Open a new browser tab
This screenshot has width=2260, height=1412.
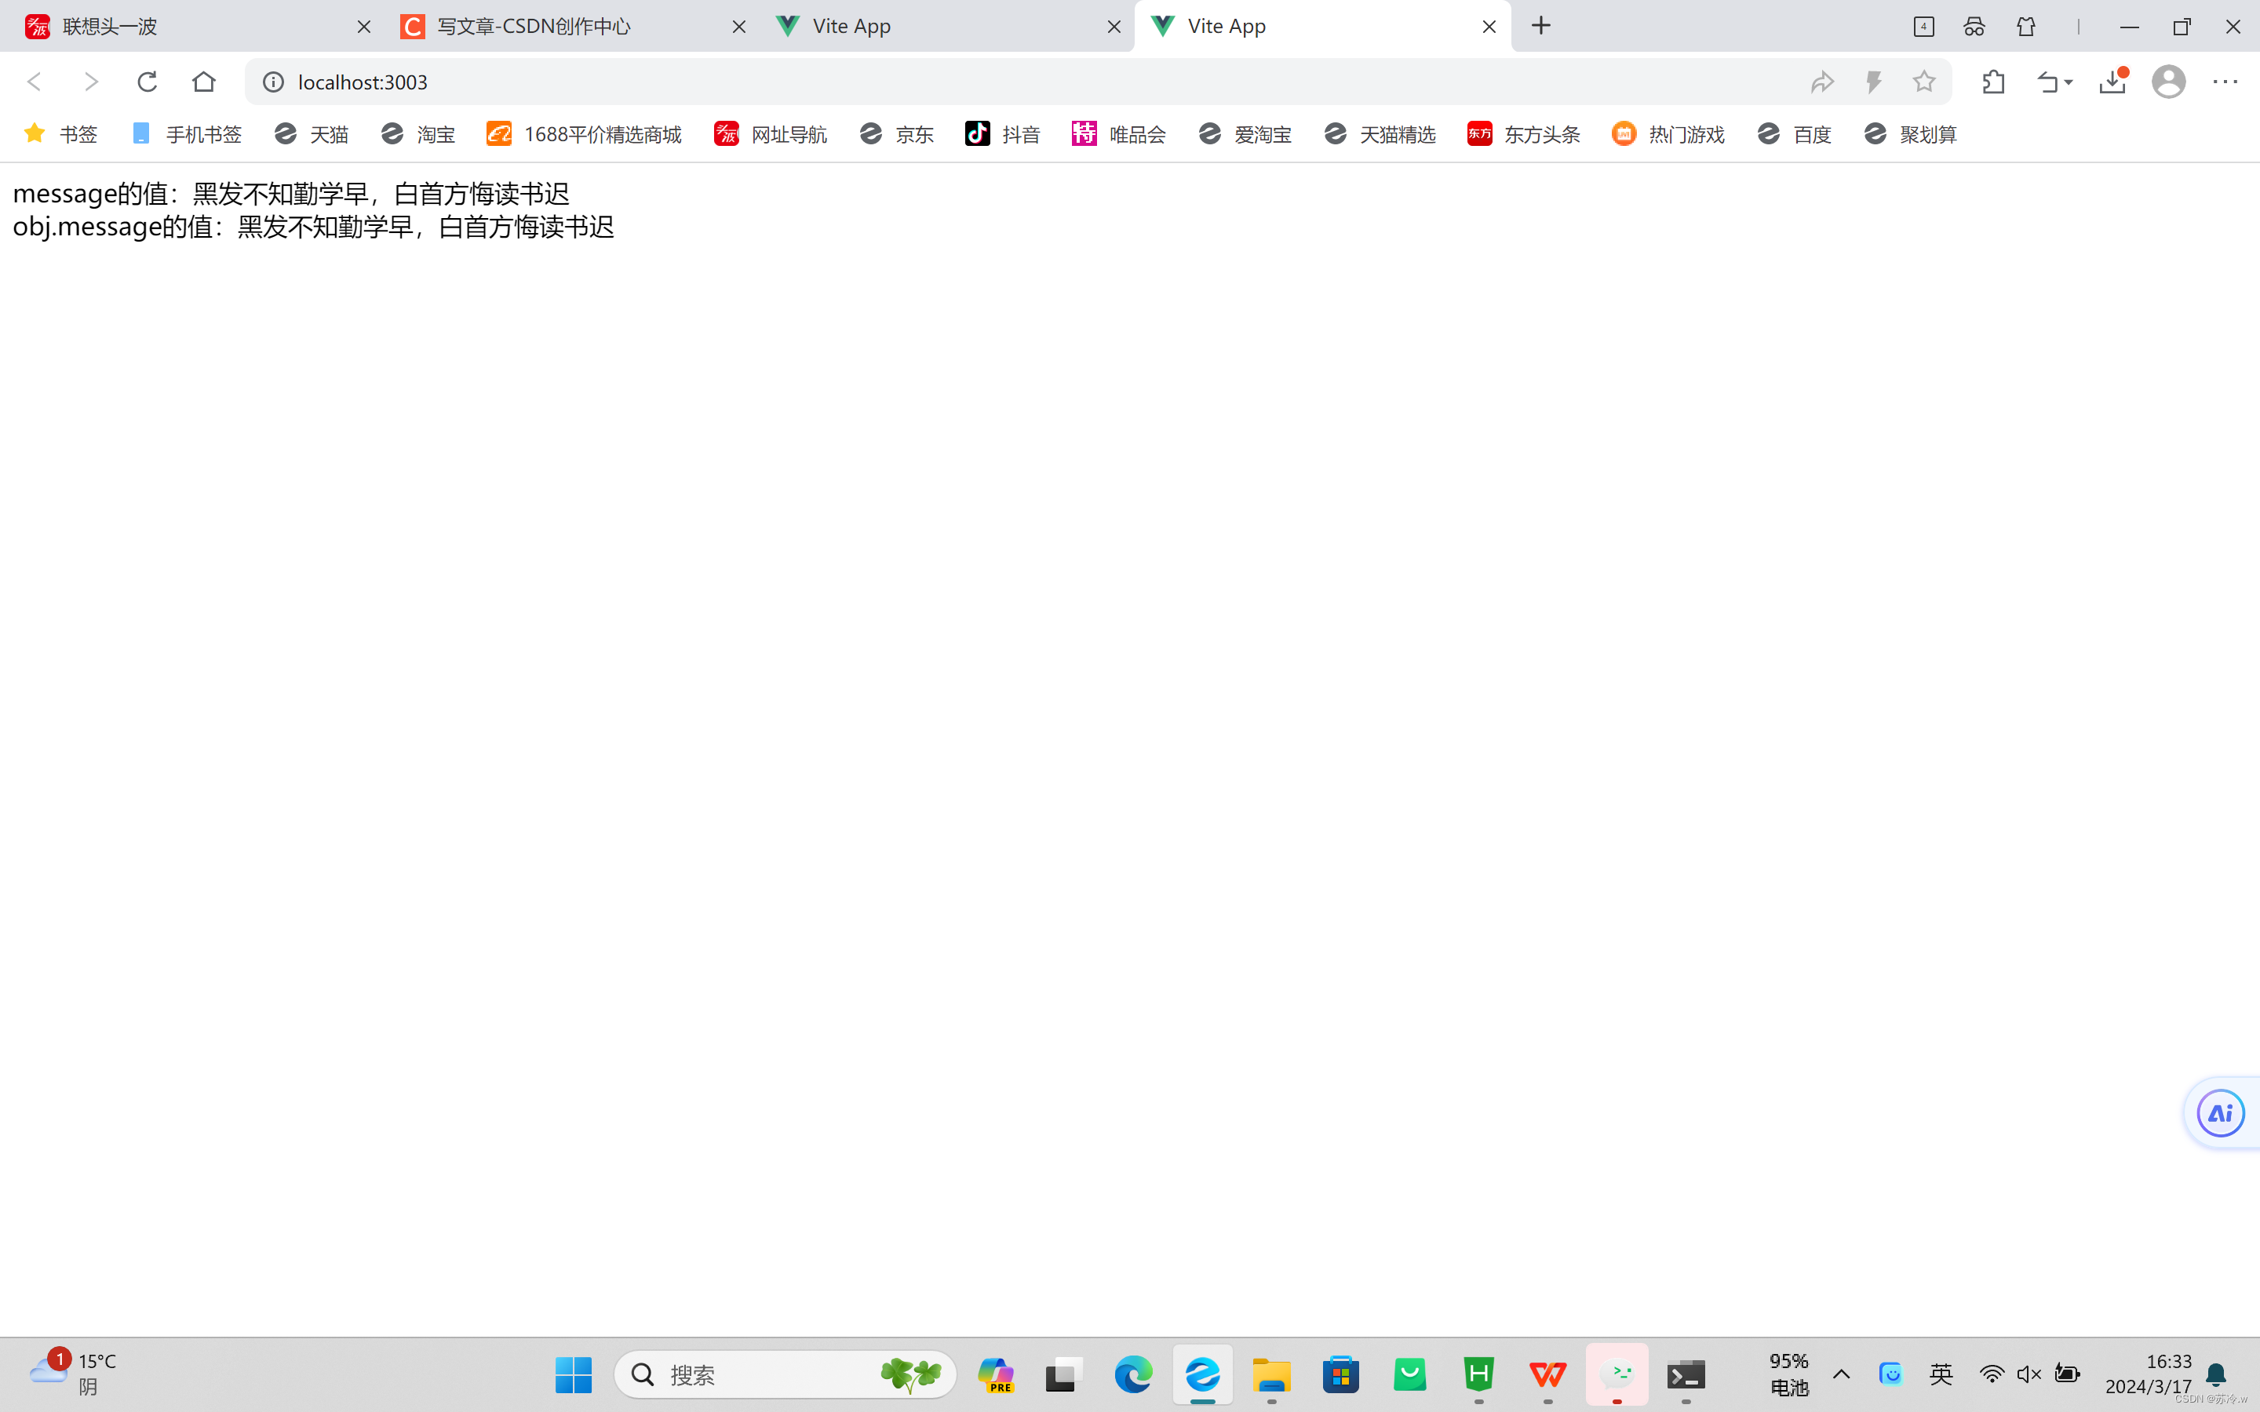(x=1541, y=26)
